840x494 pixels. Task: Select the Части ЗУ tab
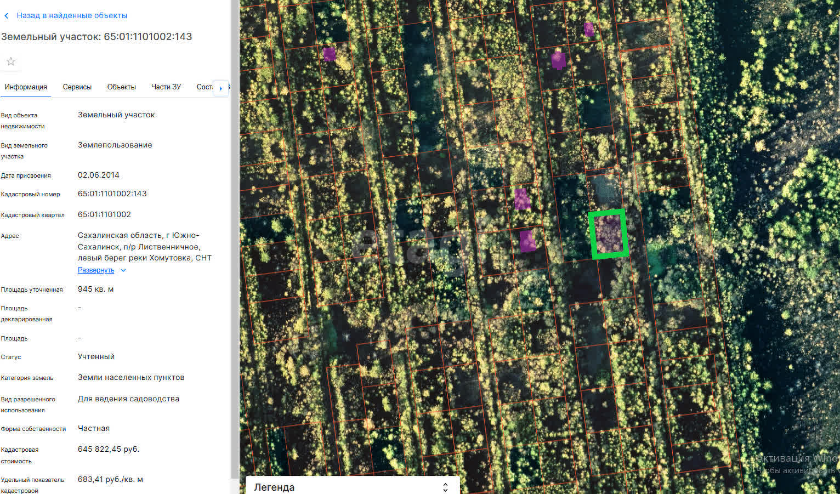[x=166, y=87]
